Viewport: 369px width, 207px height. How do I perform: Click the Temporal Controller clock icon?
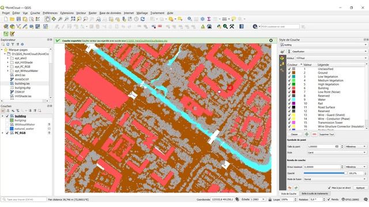click(x=136, y=19)
